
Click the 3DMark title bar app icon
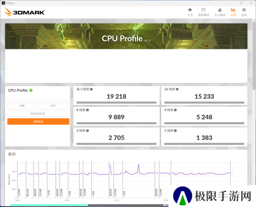coord(3,3)
